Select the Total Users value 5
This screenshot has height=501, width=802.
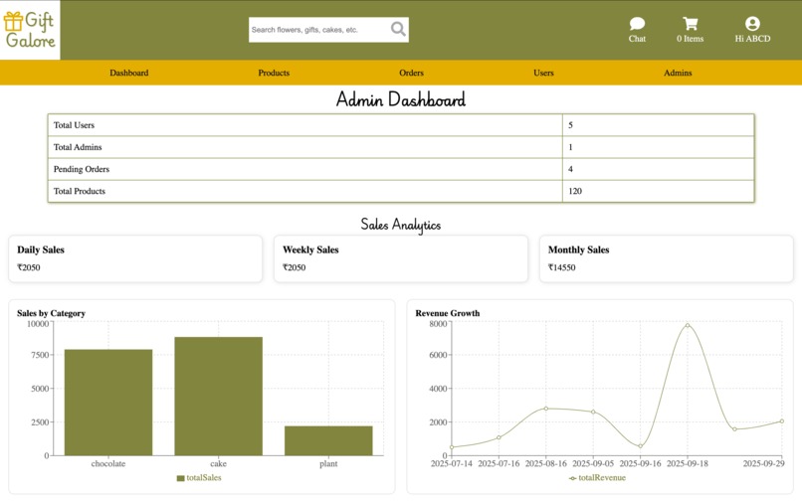570,125
